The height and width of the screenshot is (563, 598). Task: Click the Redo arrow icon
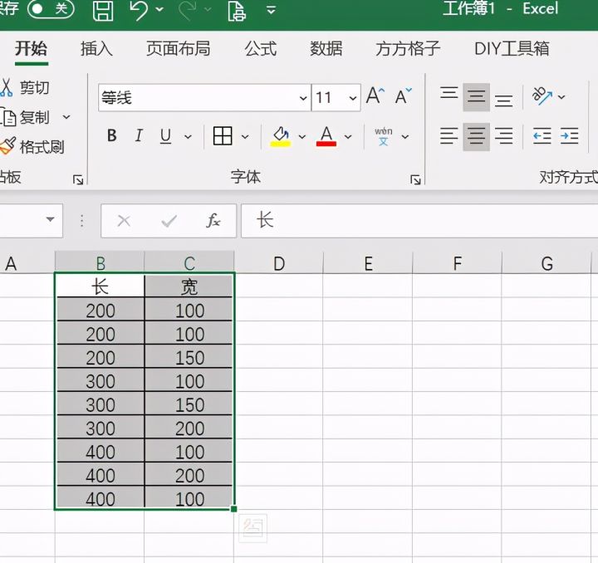(x=187, y=10)
